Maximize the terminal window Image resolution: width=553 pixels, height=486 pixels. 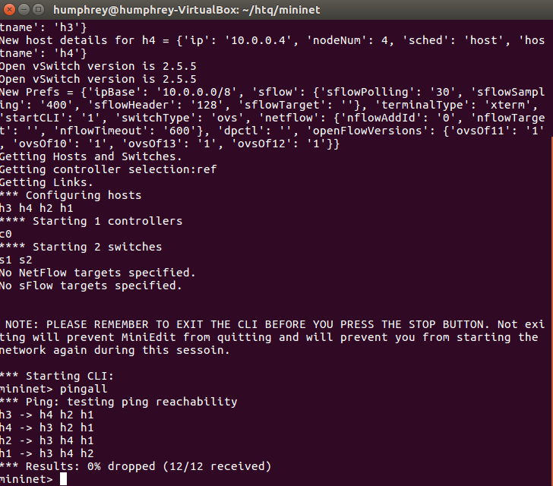pos(38,10)
